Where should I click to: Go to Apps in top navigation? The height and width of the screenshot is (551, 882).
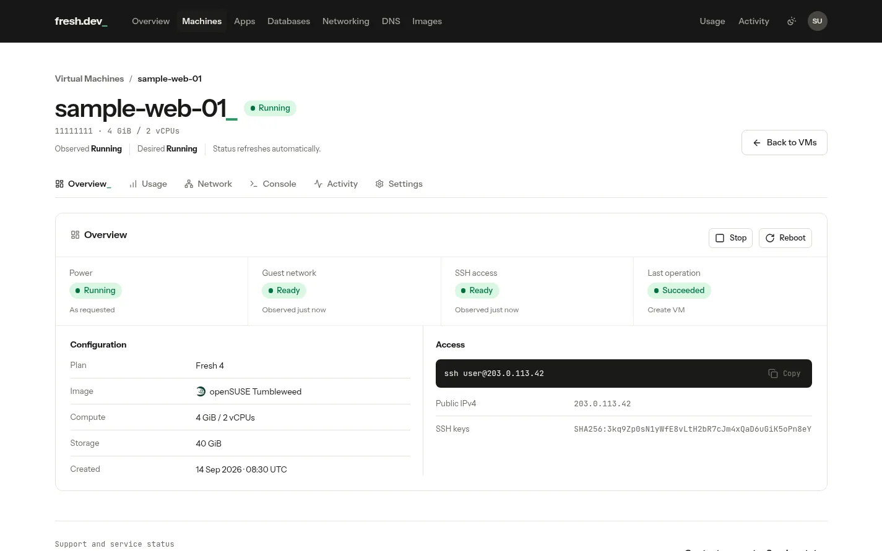tap(244, 21)
